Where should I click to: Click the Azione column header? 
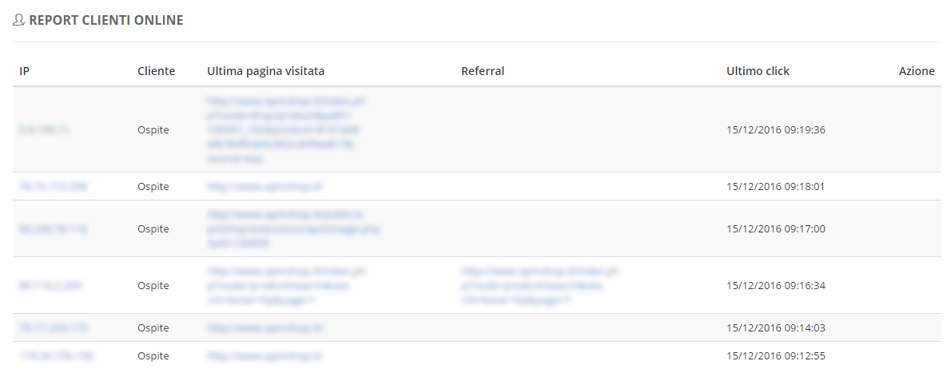917,71
